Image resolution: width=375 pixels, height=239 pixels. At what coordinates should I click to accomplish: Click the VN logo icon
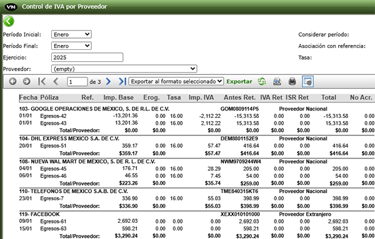pyautogui.click(x=11, y=7)
